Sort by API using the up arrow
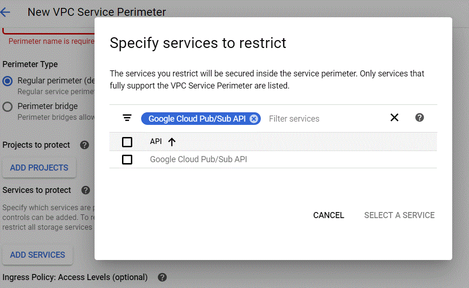469x288 pixels. coord(172,142)
